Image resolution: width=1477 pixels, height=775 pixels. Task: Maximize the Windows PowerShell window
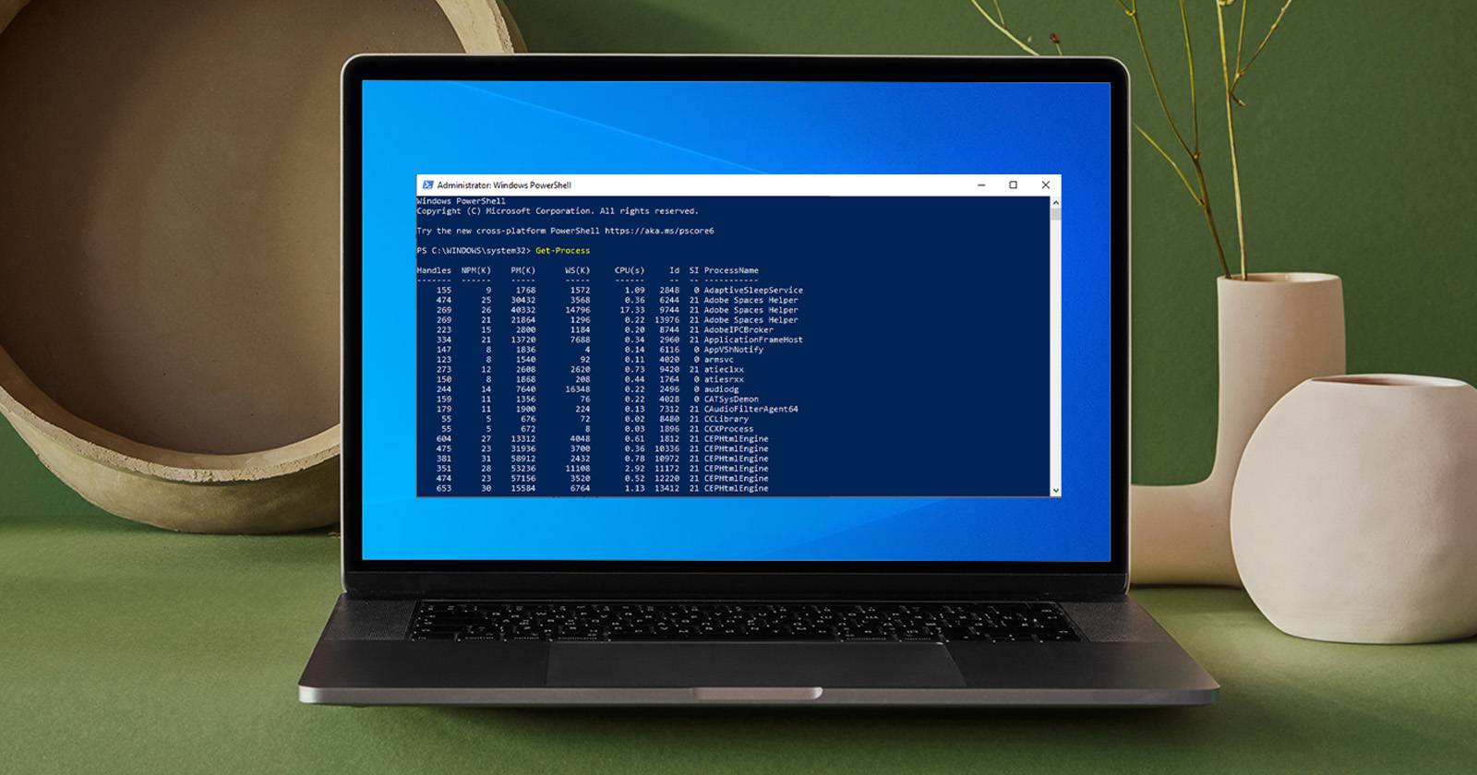(x=1013, y=185)
